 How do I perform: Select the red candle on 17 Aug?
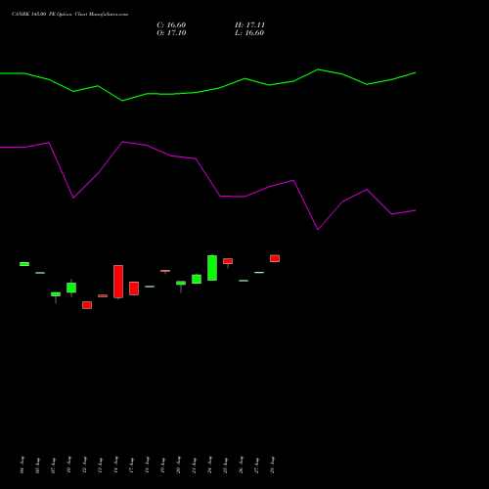134,289
